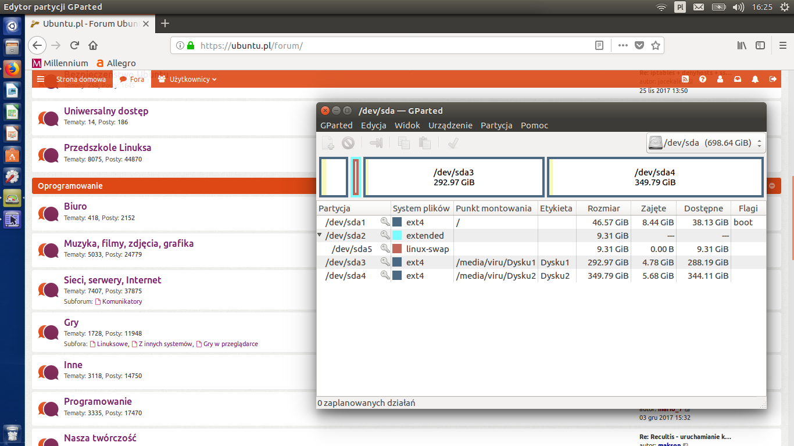Open the Firefox hamburger menu
Image resolution: width=794 pixels, height=446 pixels.
tap(782, 45)
